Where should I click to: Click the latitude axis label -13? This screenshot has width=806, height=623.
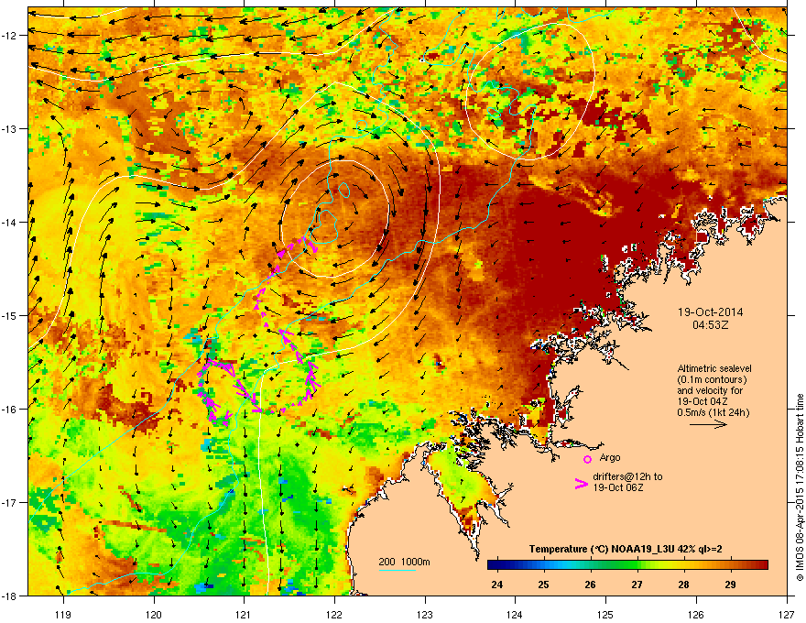9,128
